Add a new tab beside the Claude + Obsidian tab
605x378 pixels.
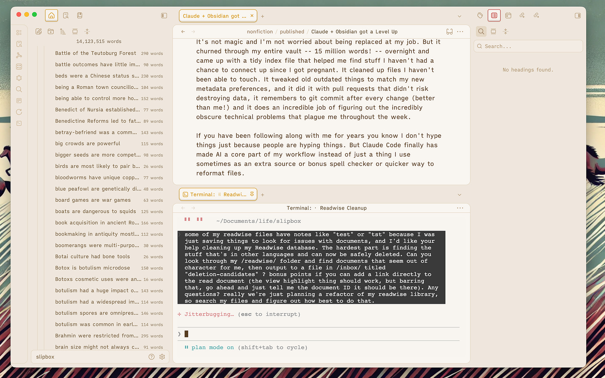pyautogui.click(x=263, y=16)
